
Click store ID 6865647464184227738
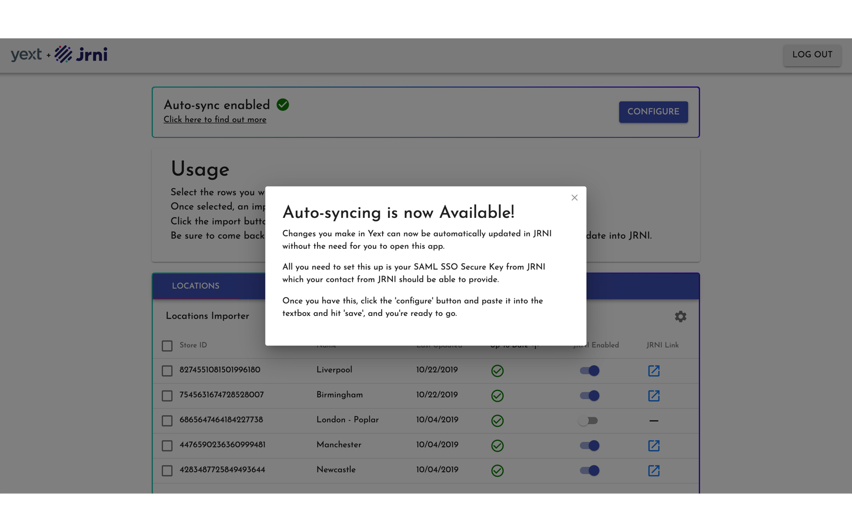click(221, 420)
